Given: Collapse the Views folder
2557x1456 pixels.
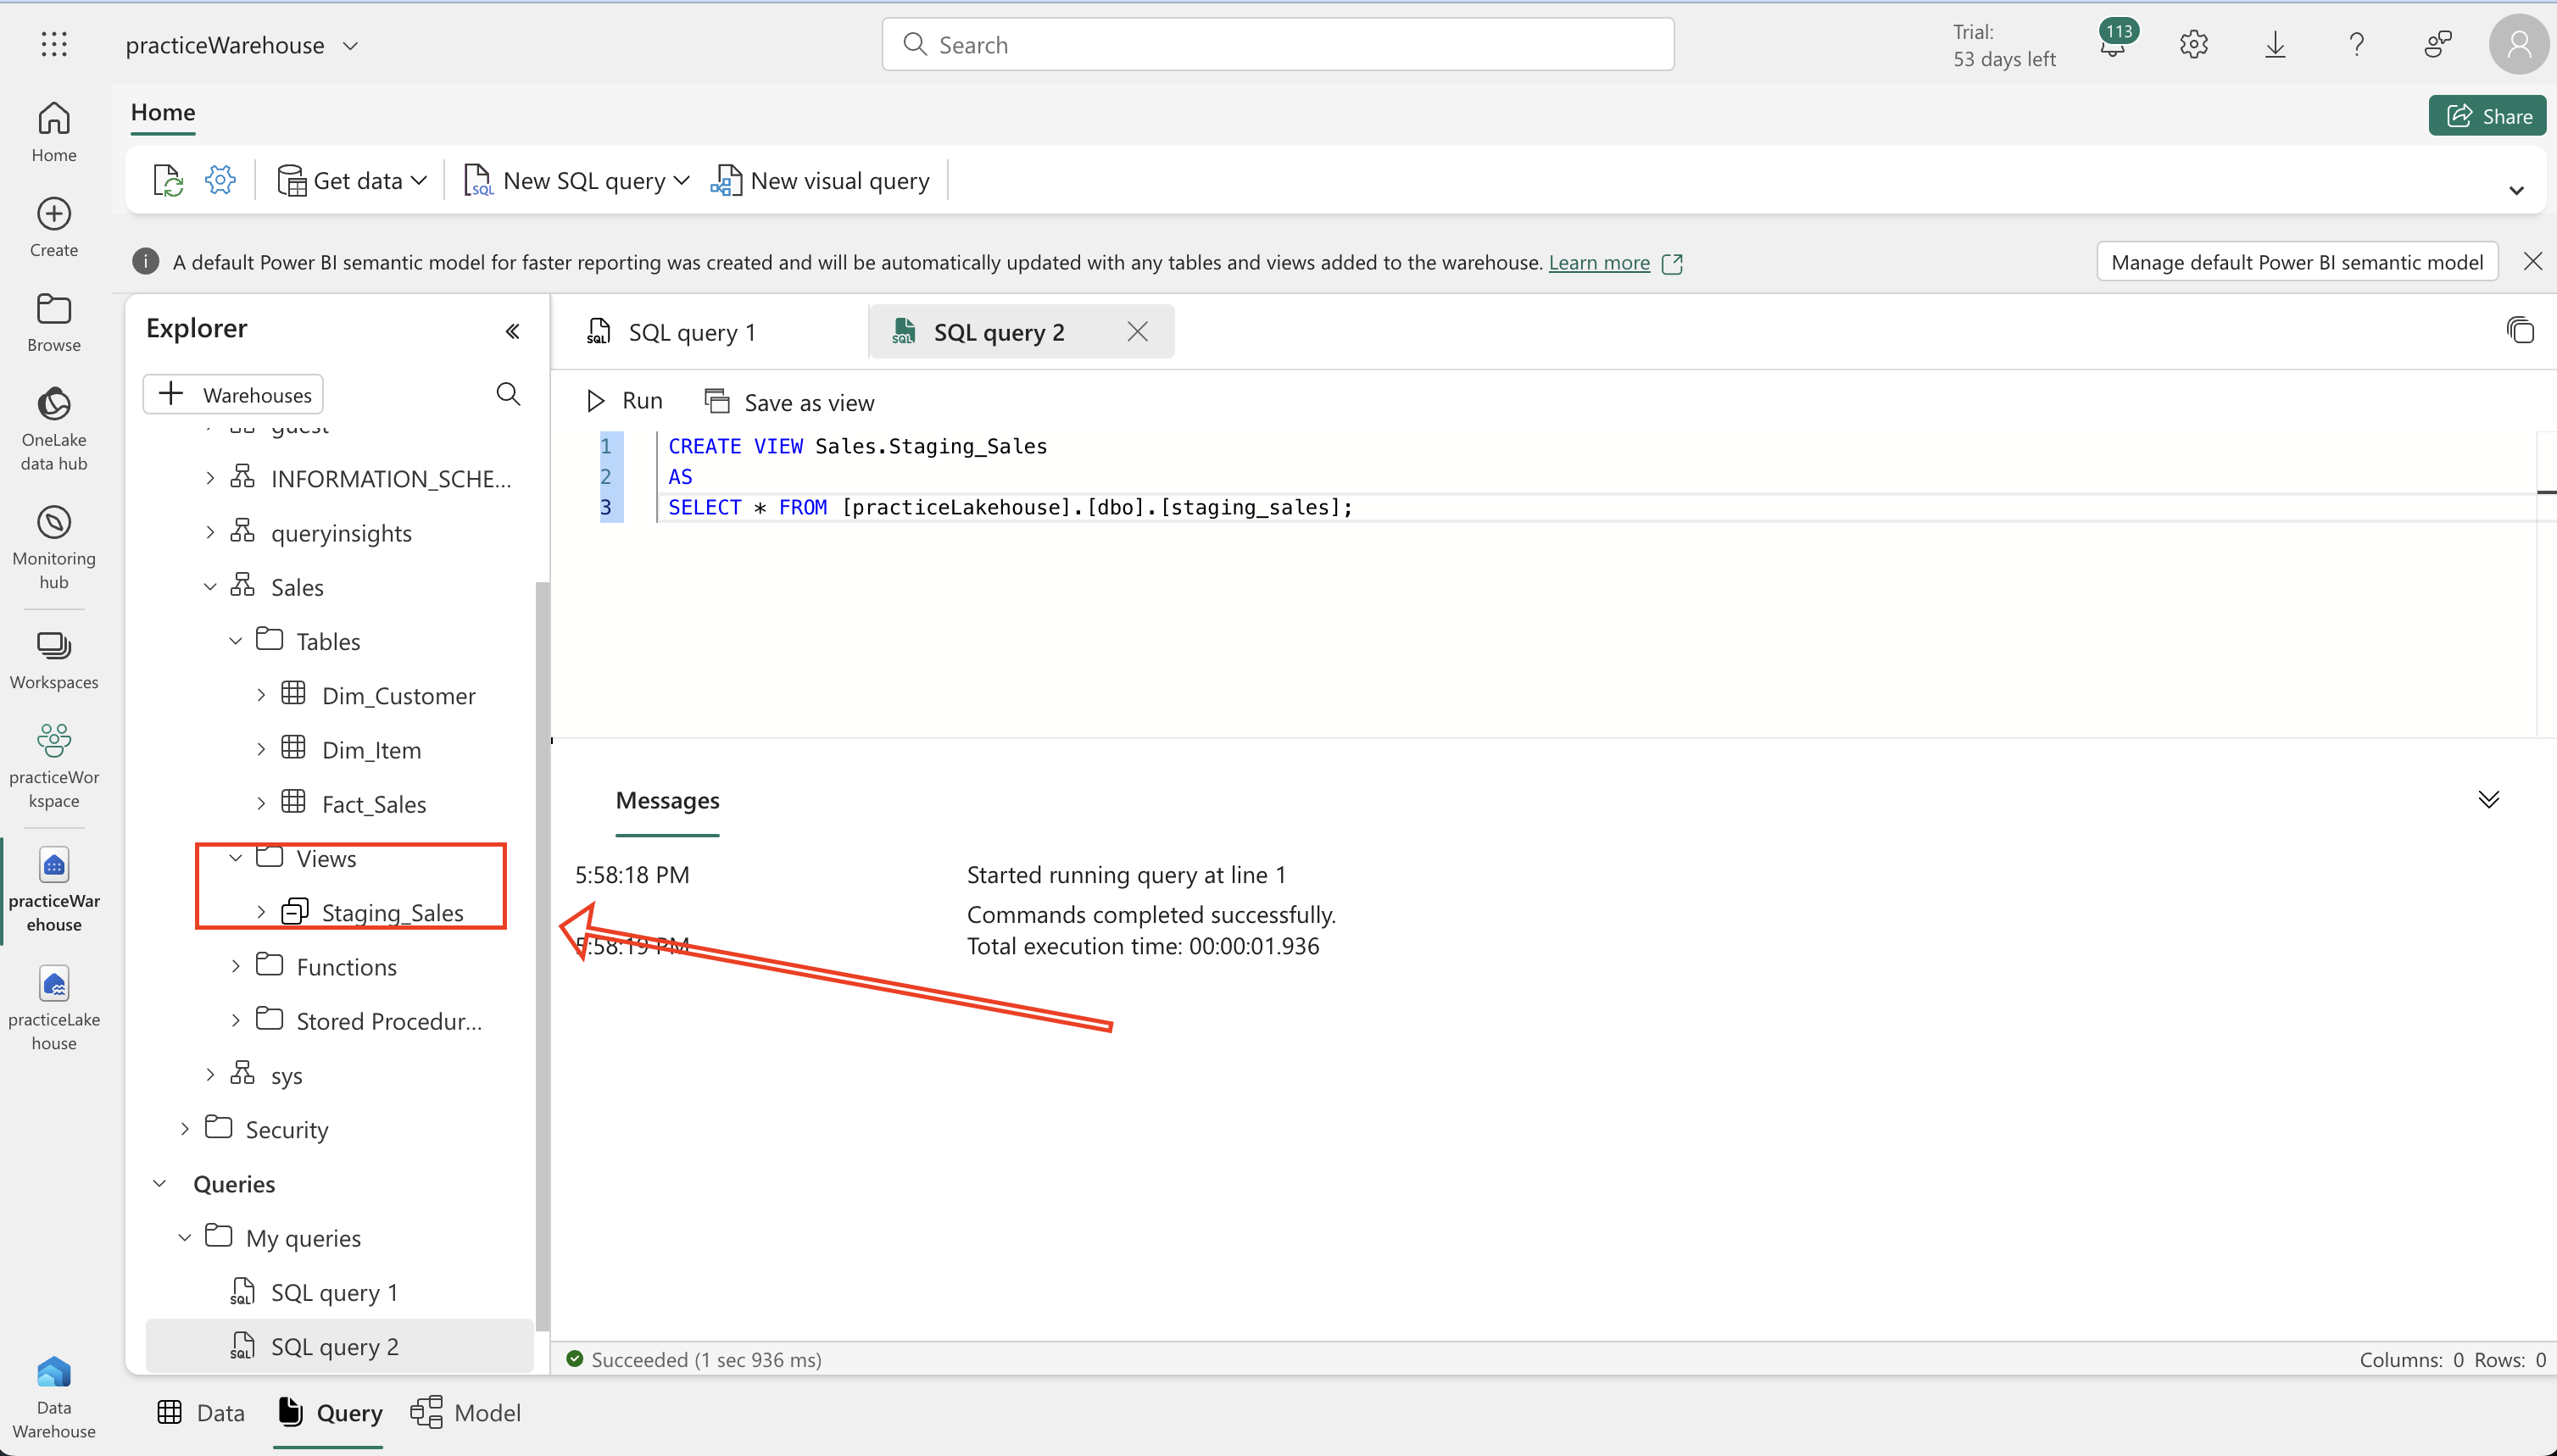Looking at the screenshot, I should tap(235, 857).
